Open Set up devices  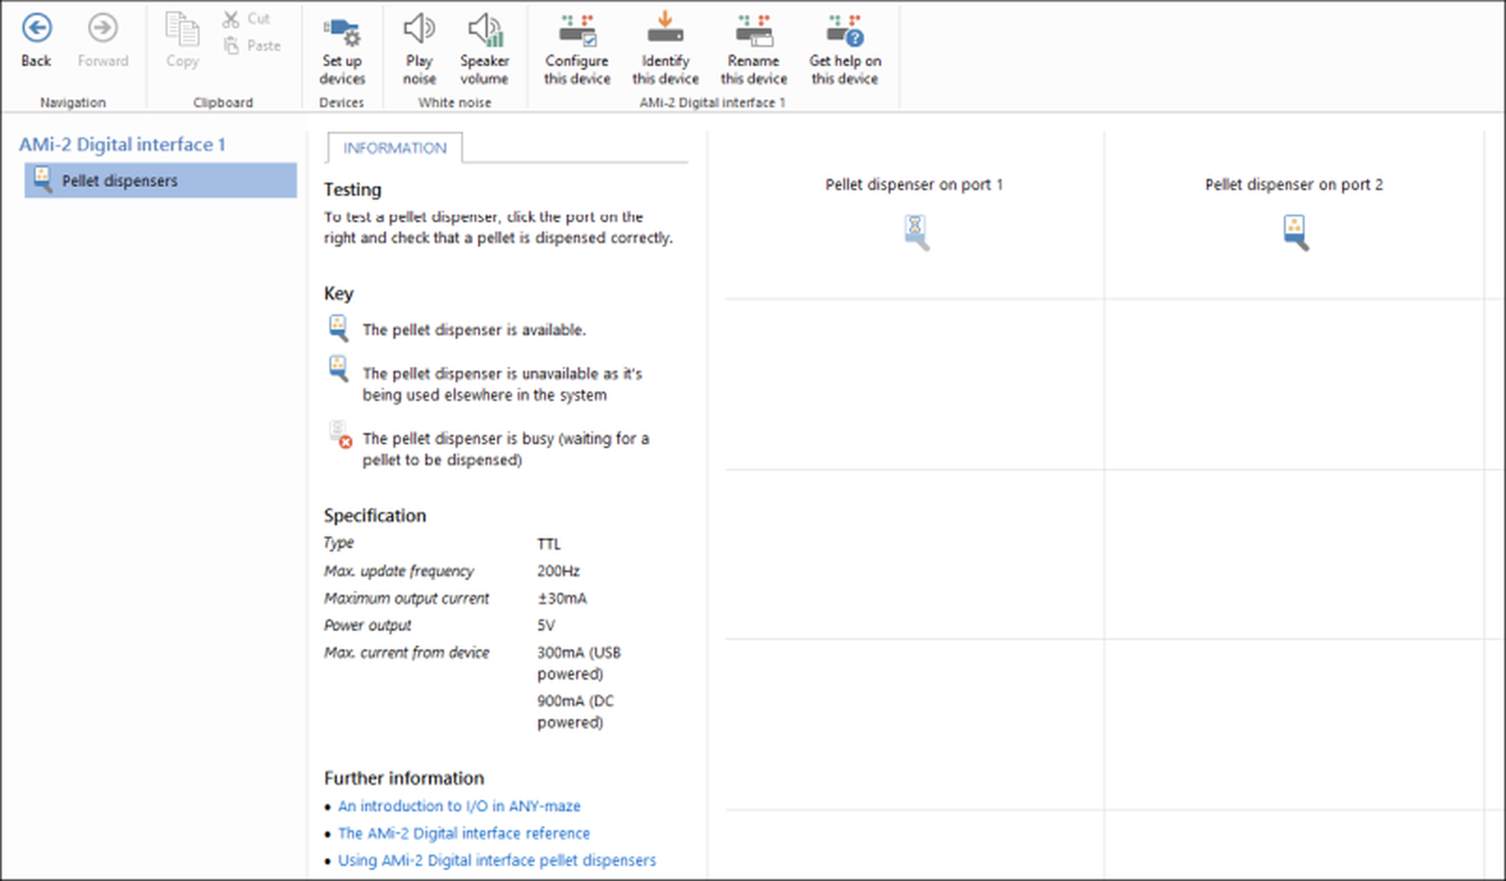coord(342,51)
